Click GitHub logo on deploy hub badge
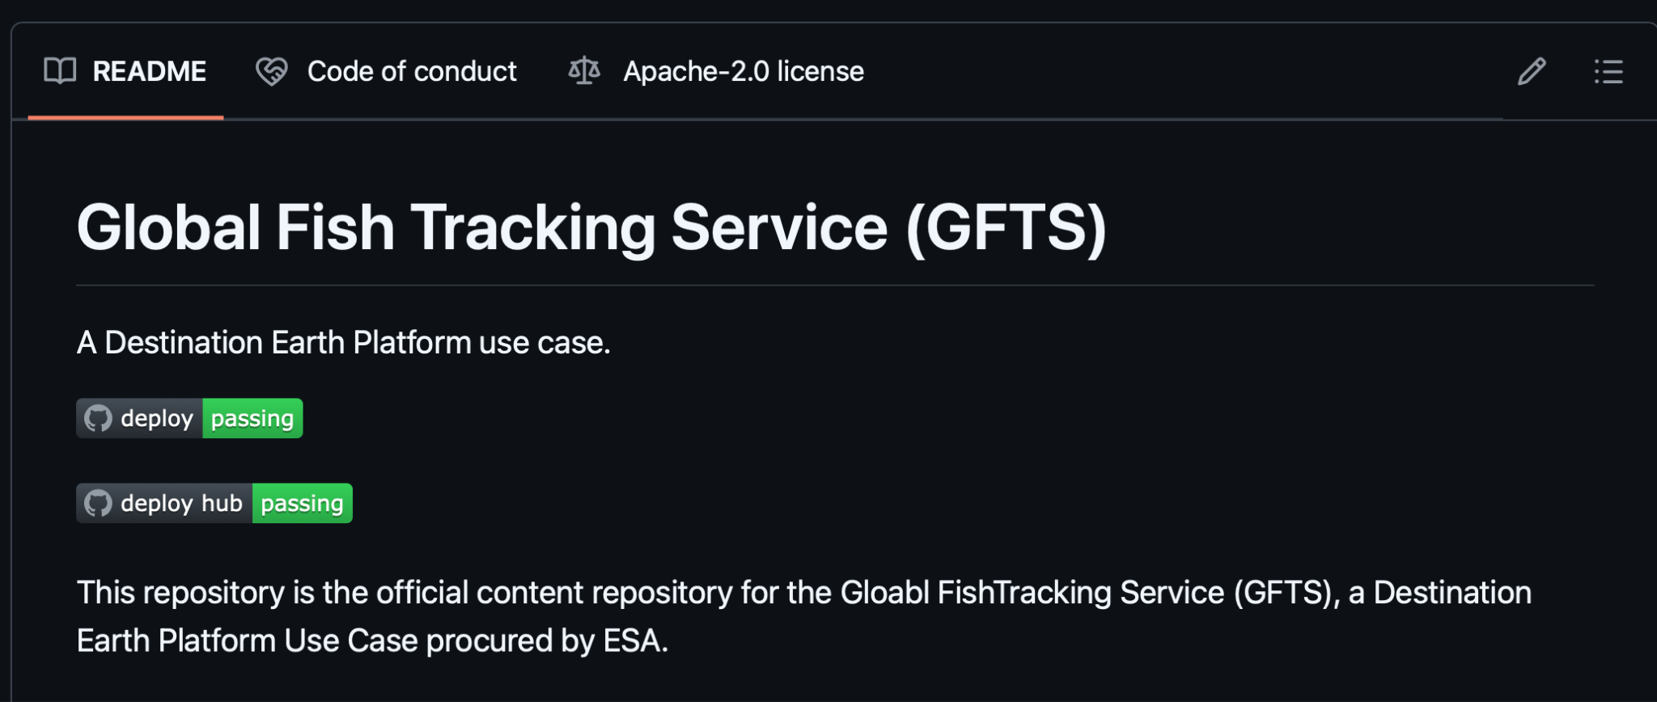The height and width of the screenshot is (702, 1657). (98, 503)
